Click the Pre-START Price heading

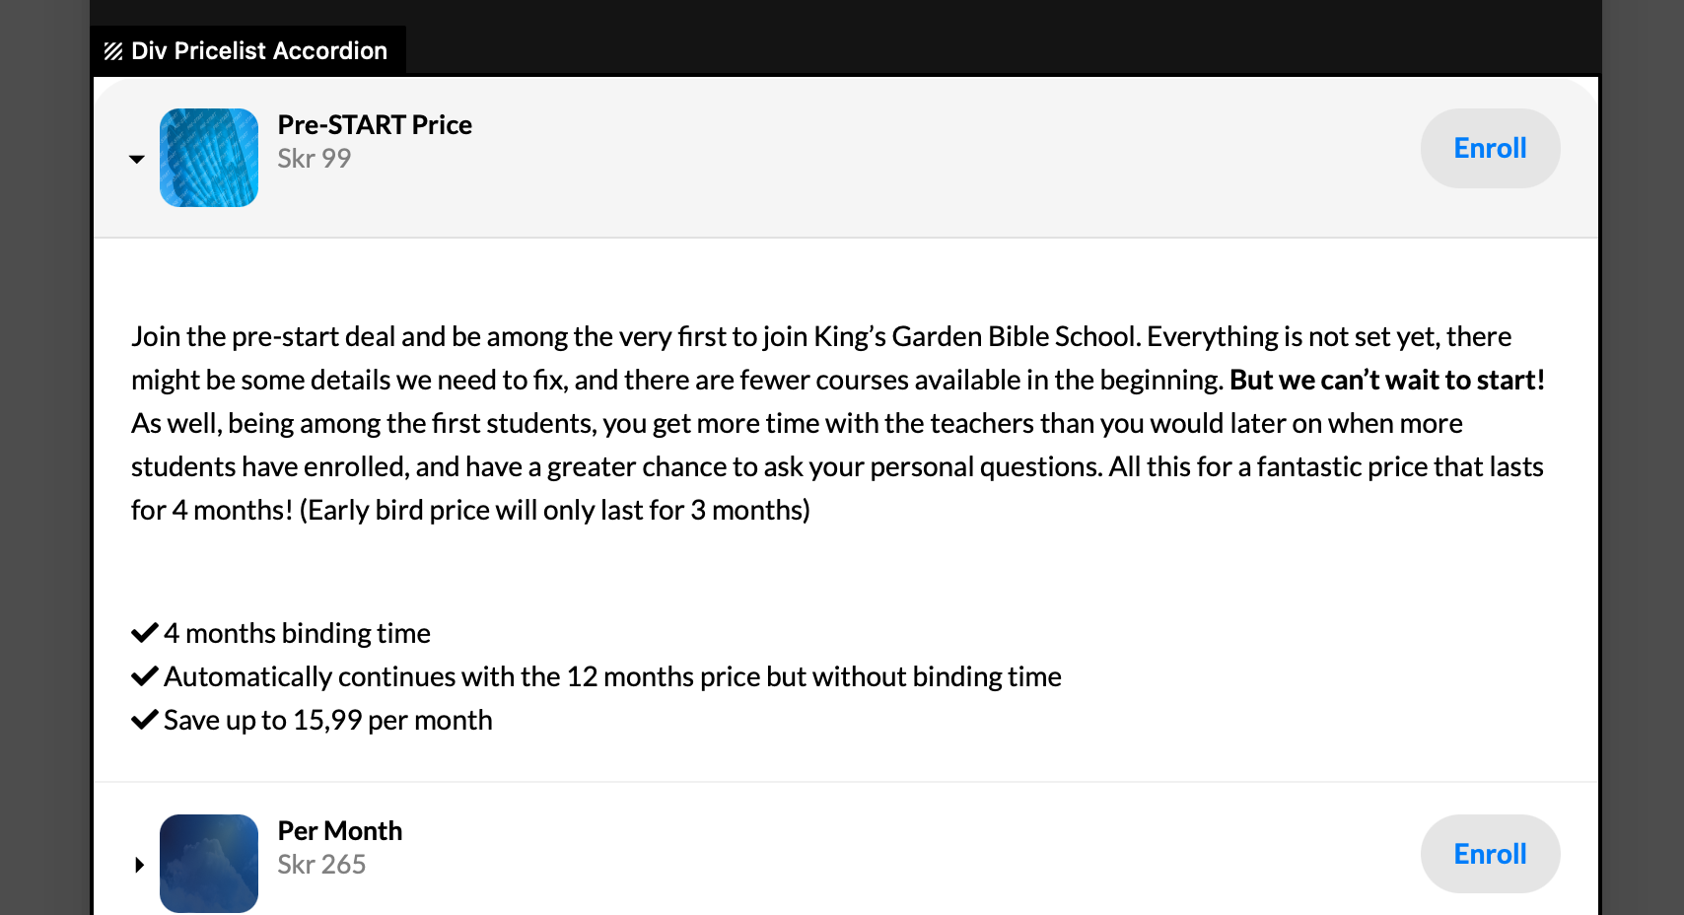click(x=375, y=125)
